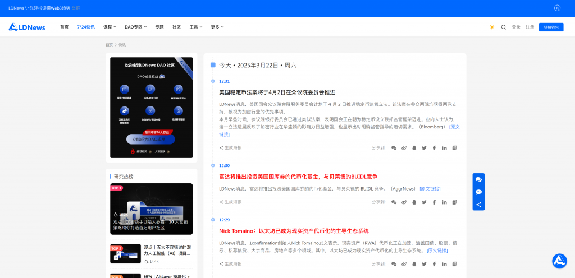This screenshot has height=278, width=575.
Task: Expand the 工具 dropdown menu
Action: (196, 27)
